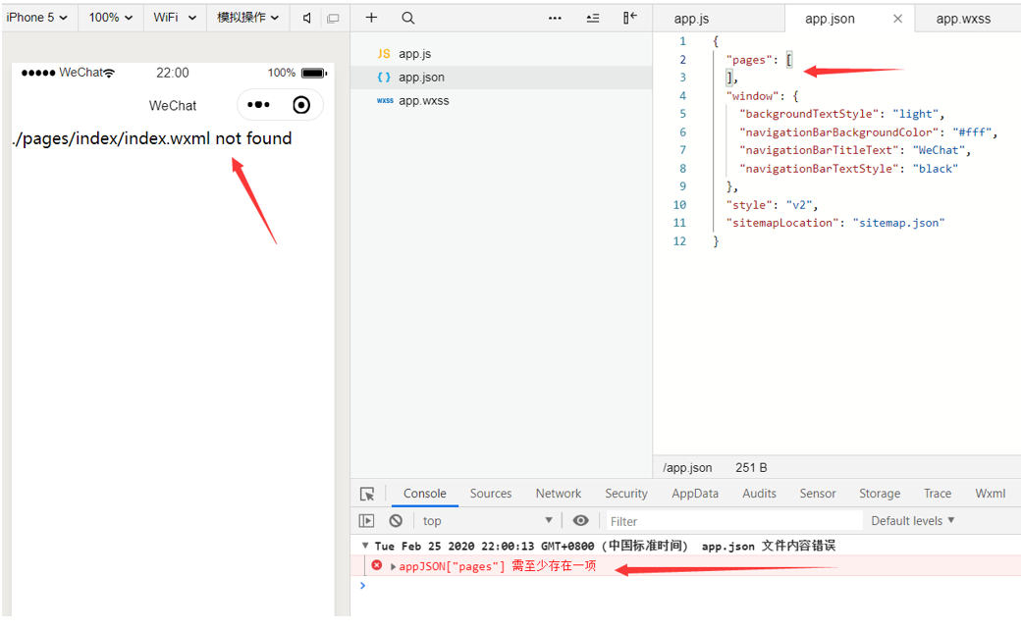Open app.wxss in the file tree
Image resolution: width=1021 pixels, height=630 pixels.
point(424,101)
